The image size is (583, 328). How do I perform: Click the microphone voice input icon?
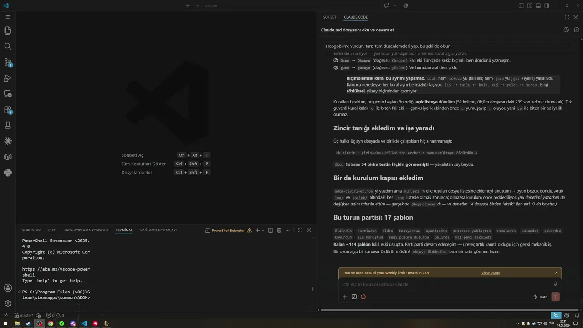[x=556, y=284]
